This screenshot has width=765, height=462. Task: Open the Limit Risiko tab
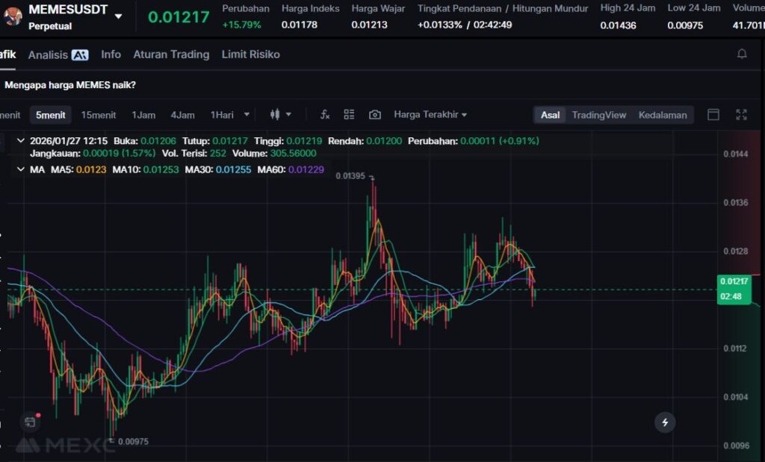[x=250, y=54]
